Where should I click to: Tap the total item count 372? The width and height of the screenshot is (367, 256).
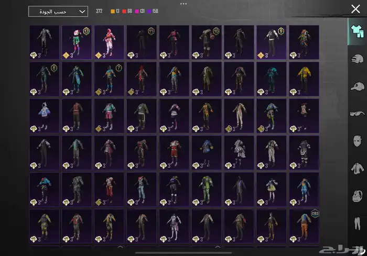(x=99, y=11)
